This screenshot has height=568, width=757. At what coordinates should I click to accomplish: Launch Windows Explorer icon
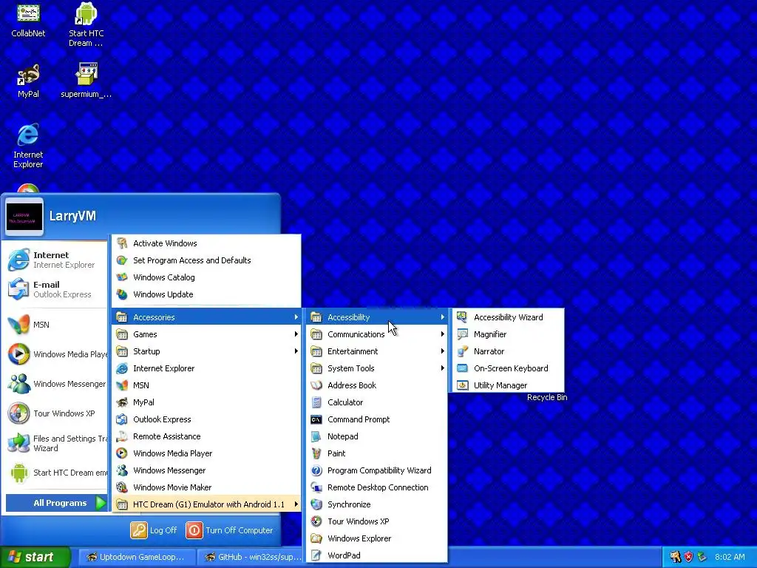tap(316, 538)
